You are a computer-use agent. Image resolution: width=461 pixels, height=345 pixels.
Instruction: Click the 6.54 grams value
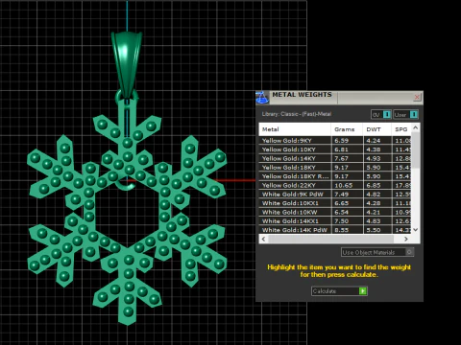342,212
